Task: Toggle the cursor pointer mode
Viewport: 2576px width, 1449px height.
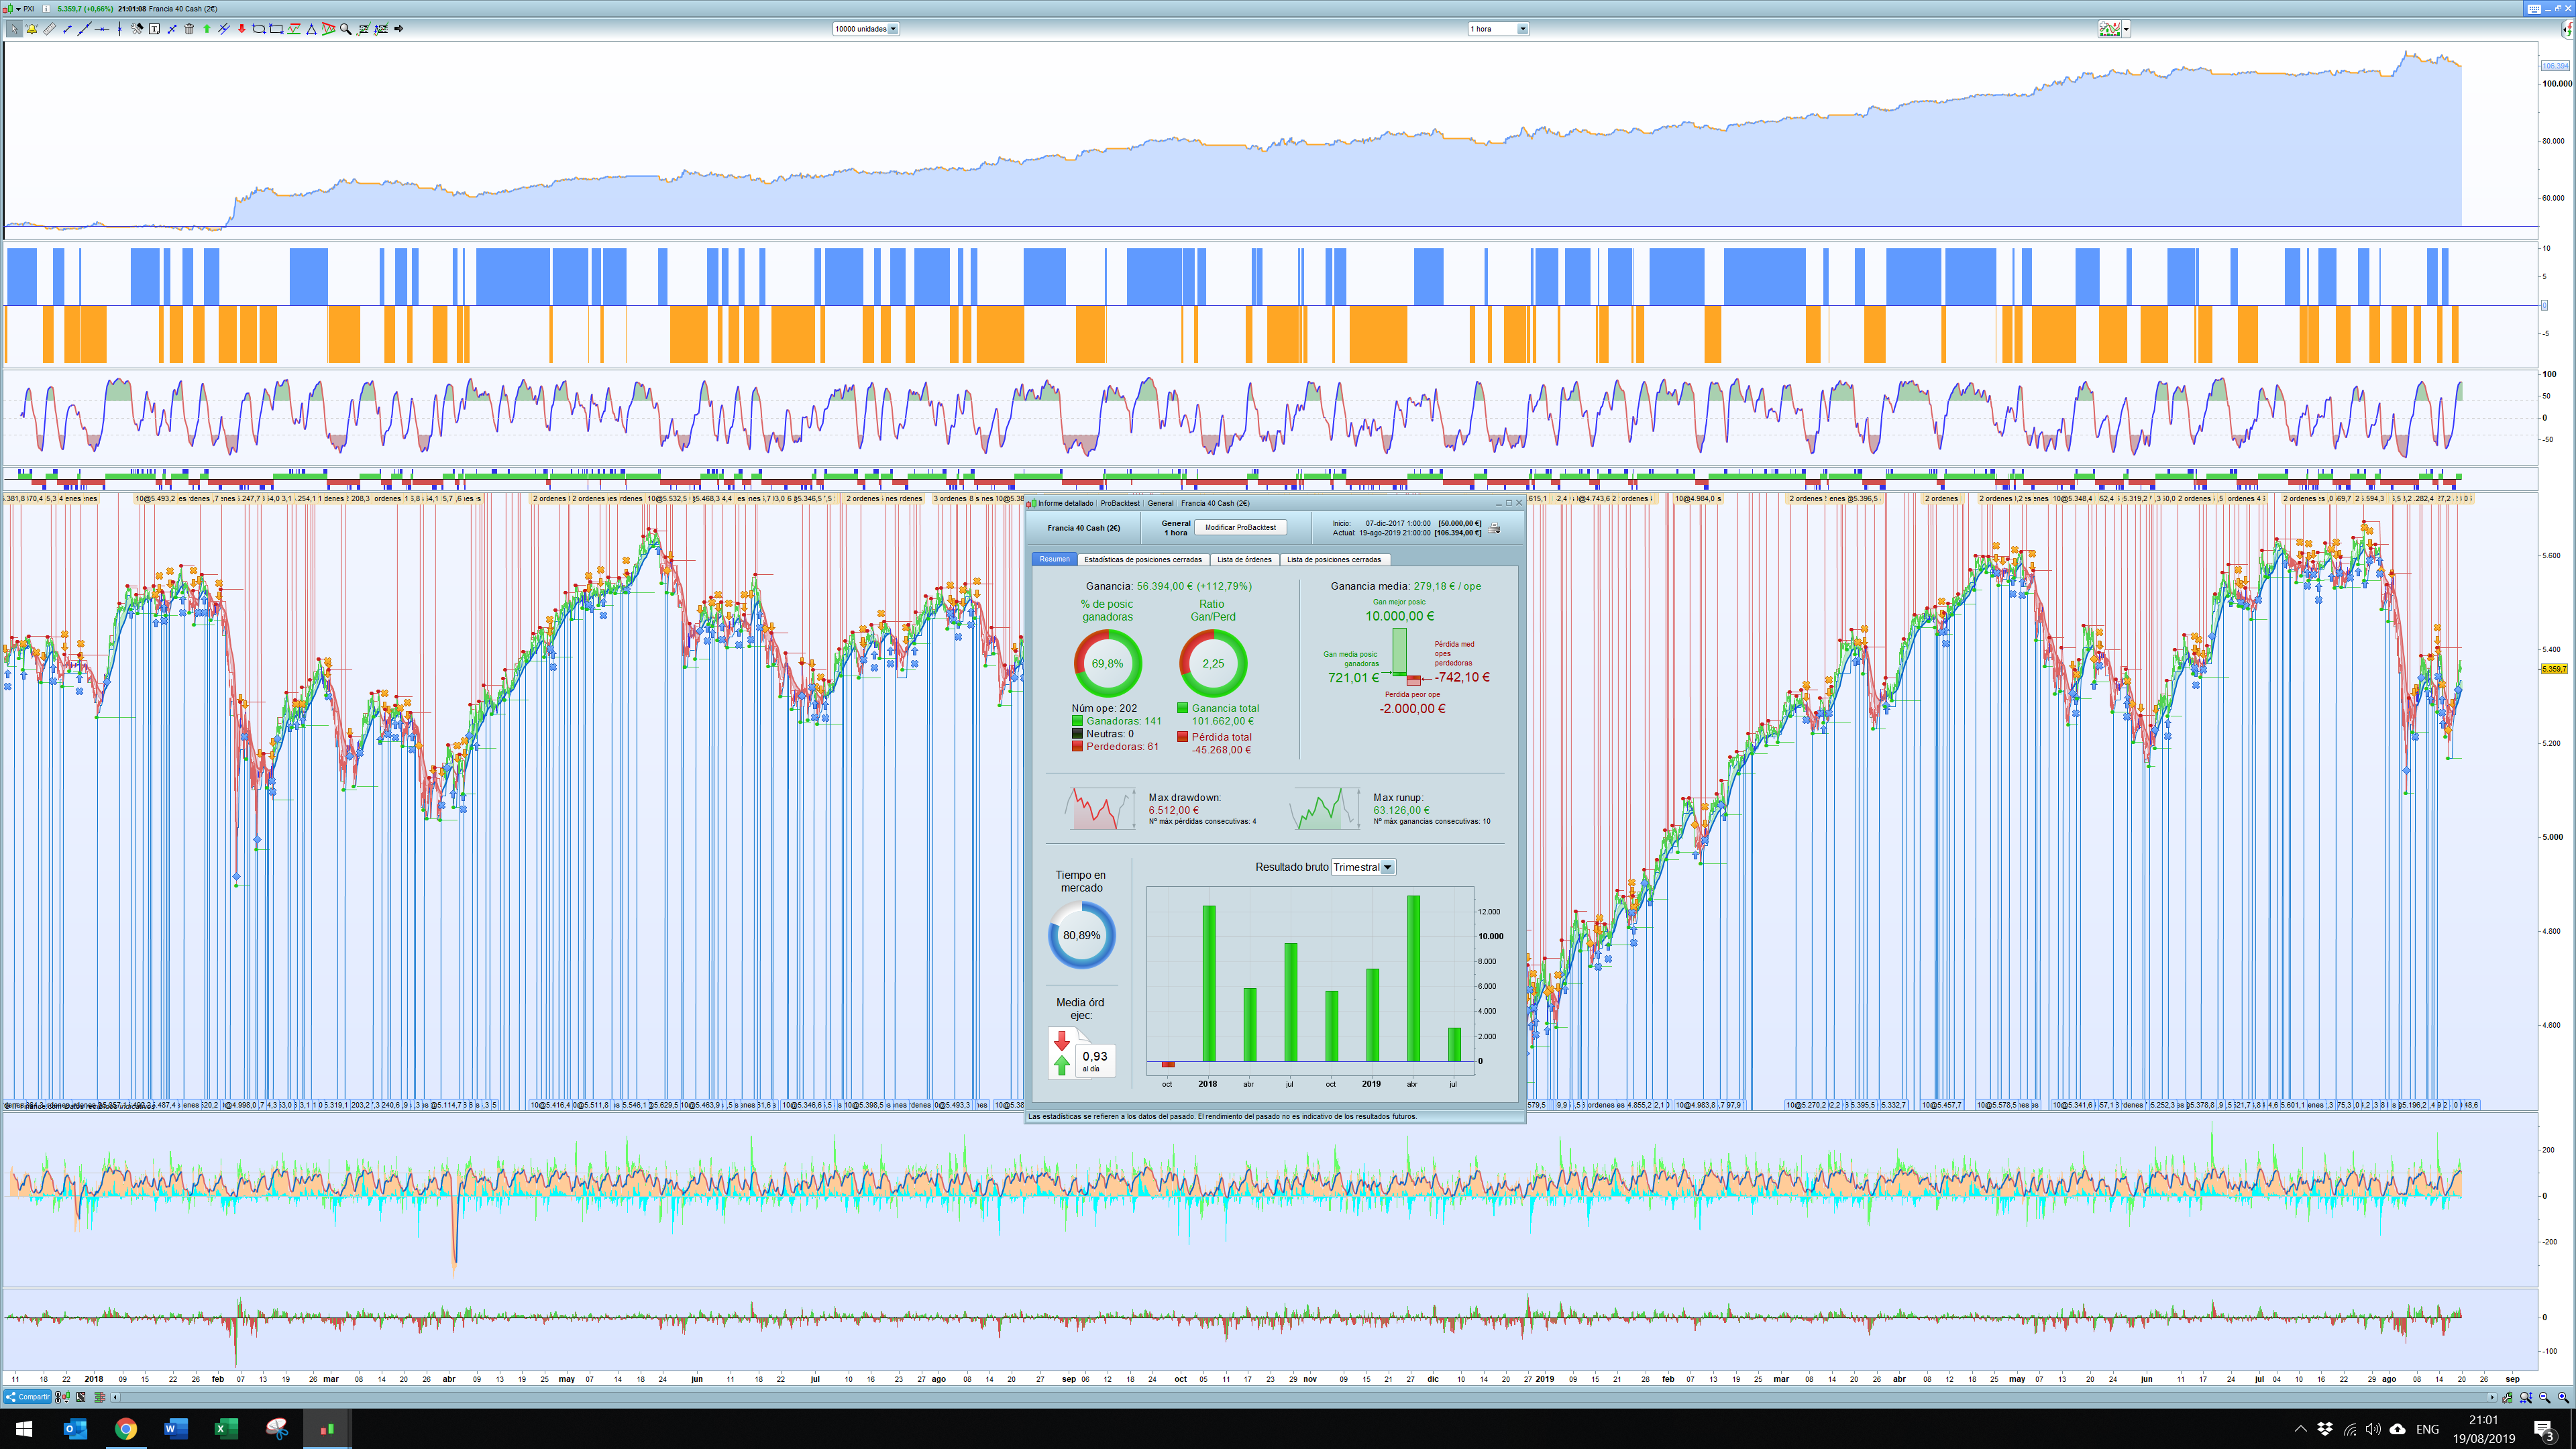Action: (14, 29)
